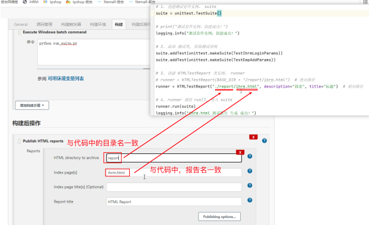
Task: Open help for Index page[s]
Action: coord(249,171)
